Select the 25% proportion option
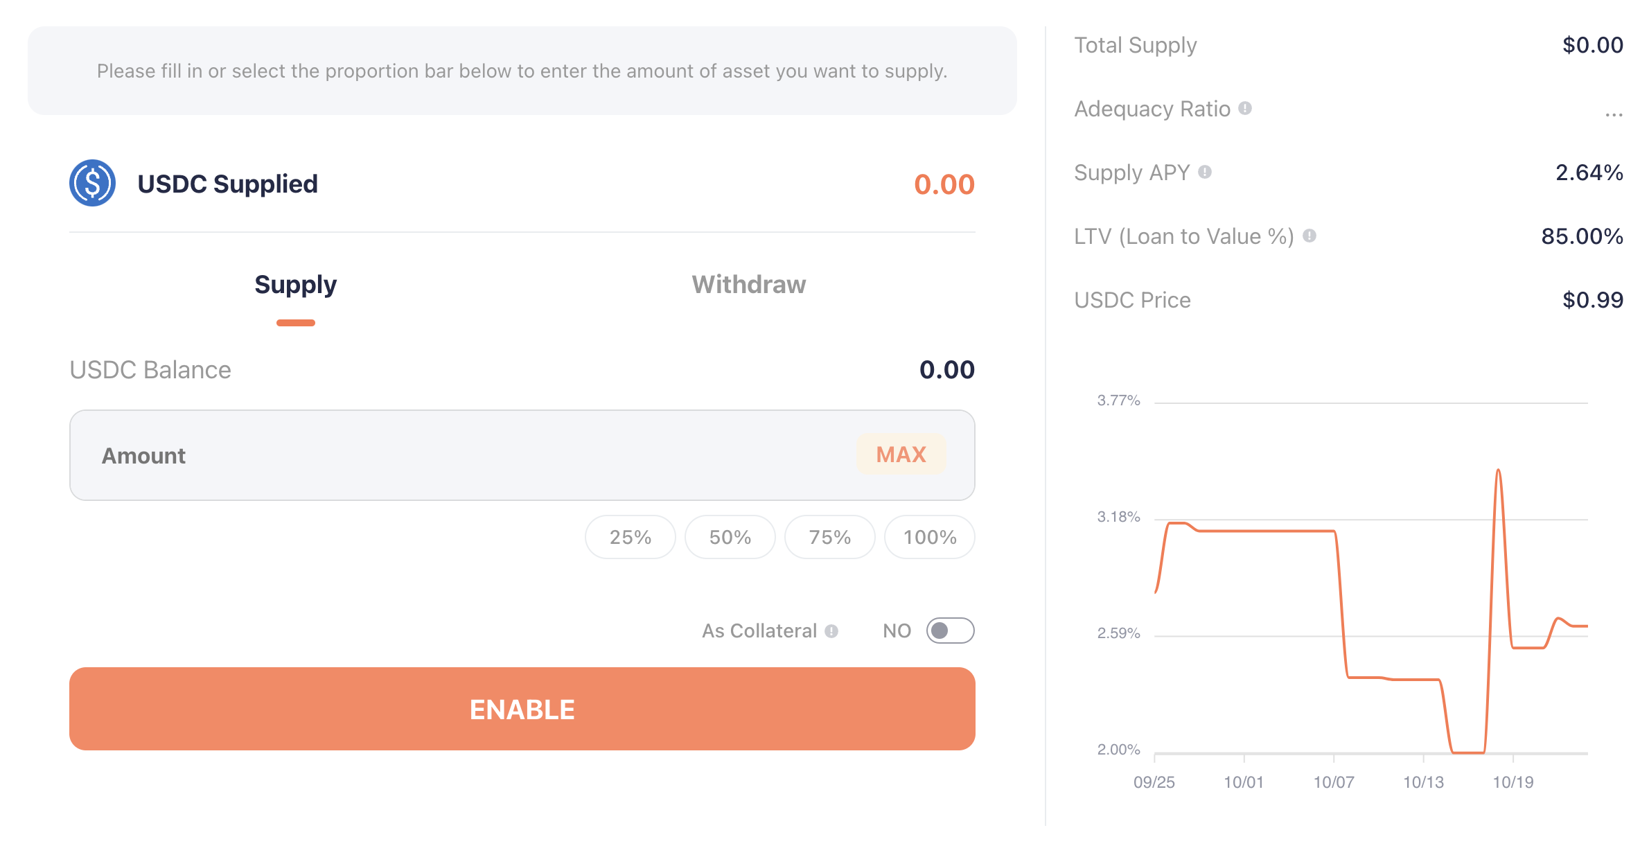The image size is (1649, 855). point(630,537)
